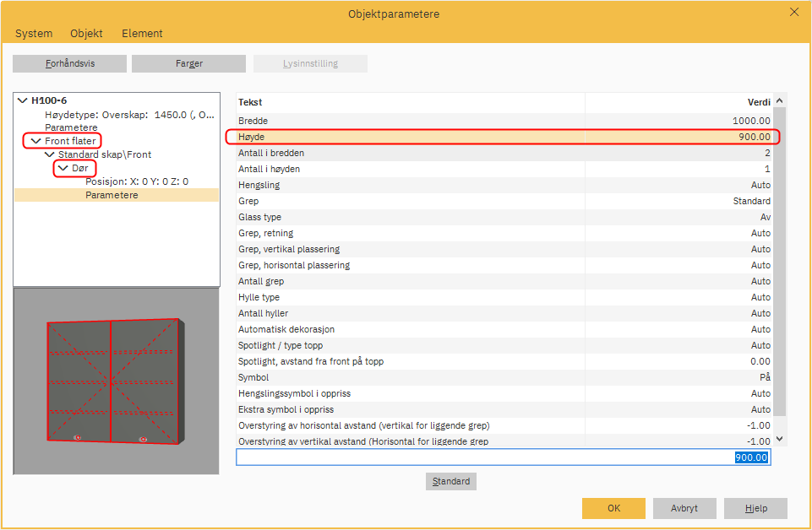Cancel with the Avbryt button

coord(684,508)
